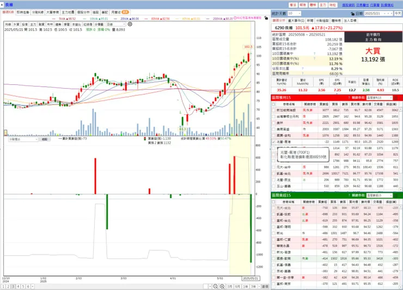Check the 美林 row checkbox
403x290 pixels.
click(274, 123)
